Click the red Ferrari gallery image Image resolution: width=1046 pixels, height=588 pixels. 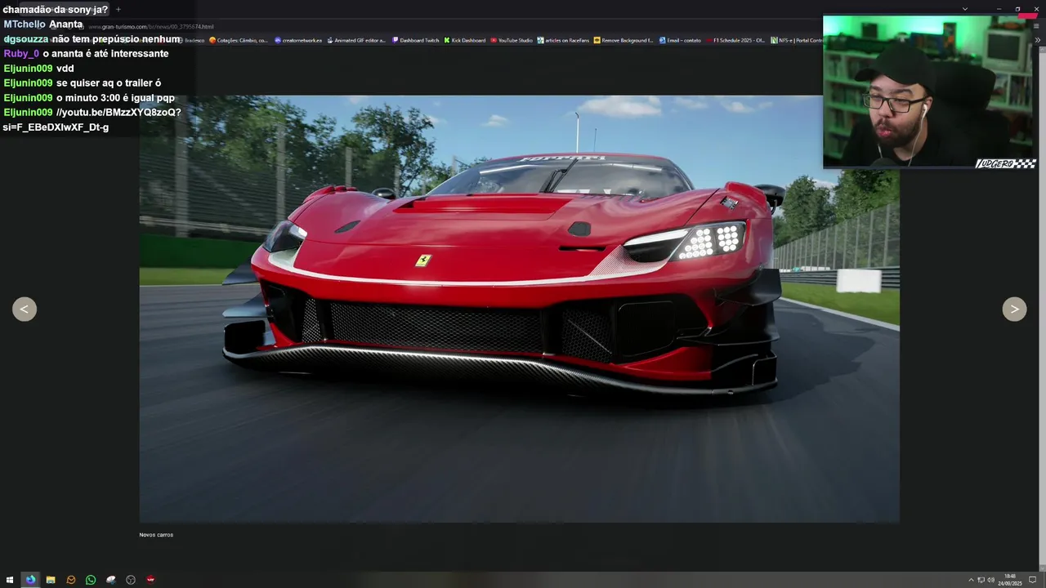(x=519, y=309)
